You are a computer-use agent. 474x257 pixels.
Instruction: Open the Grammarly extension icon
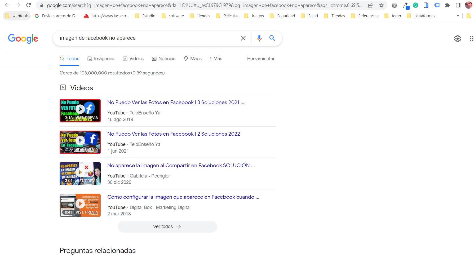(x=416, y=5)
